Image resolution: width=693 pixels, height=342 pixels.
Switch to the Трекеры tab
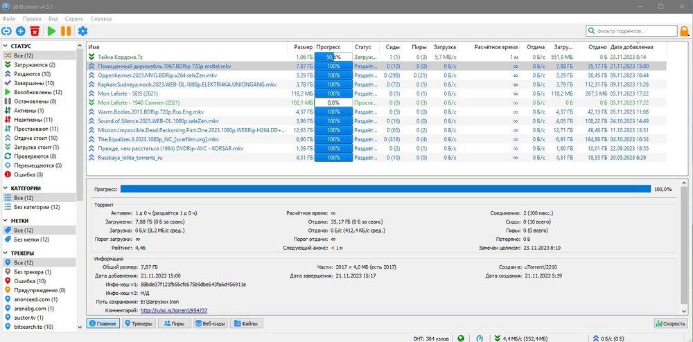pyautogui.click(x=139, y=323)
